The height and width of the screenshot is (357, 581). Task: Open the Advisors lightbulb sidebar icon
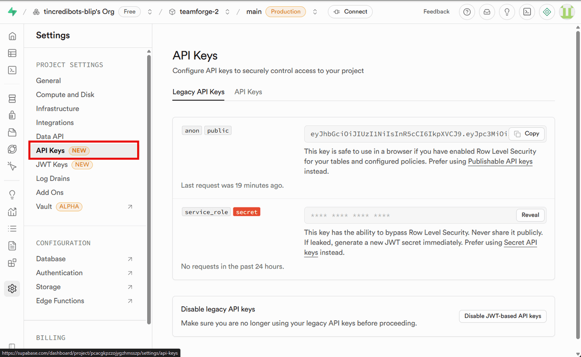tap(12, 194)
